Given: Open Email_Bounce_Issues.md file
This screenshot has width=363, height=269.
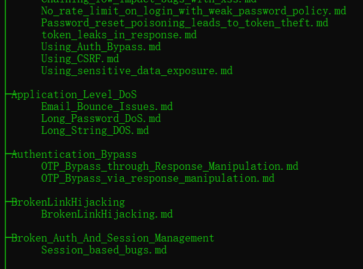Looking at the screenshot, I should (x=107, y=107).
